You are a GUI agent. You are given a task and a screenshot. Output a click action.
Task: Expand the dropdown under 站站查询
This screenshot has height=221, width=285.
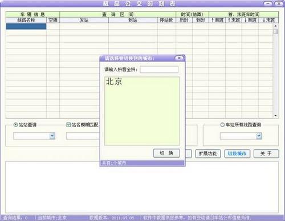(52, 136)
